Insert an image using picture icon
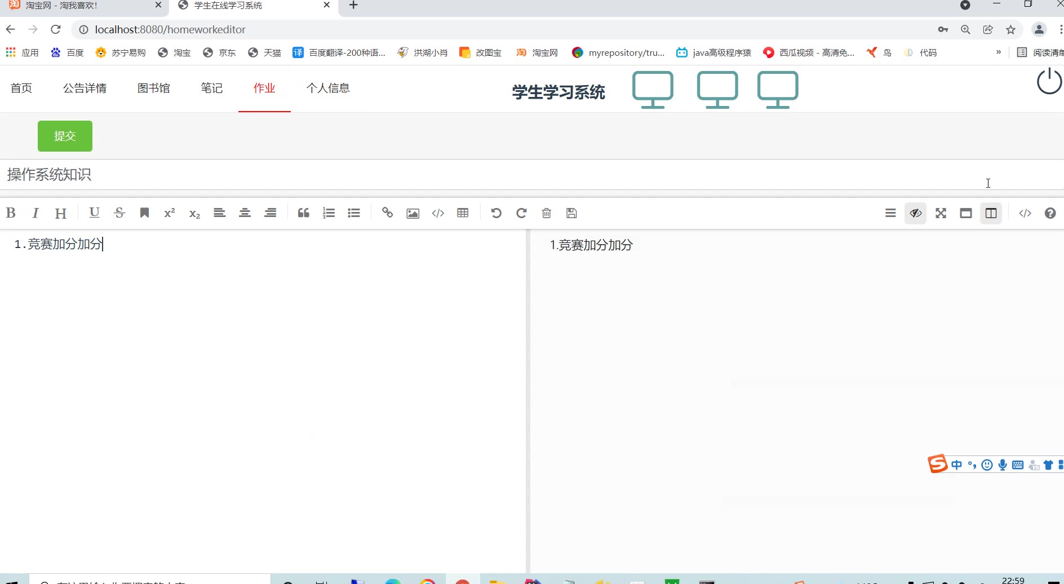The width and height of the screenshot is (1064, 584). [x=413, y=213]
